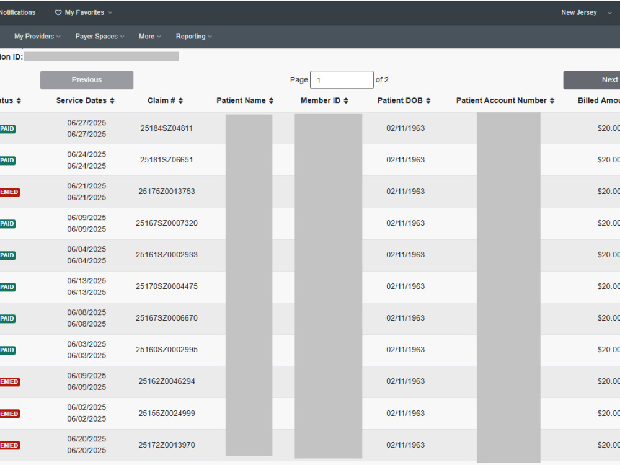Image resolution: width=620 pixels, height=465 pixels.
Task: Expand My Providers menu
Action: (x=37, y=37)
